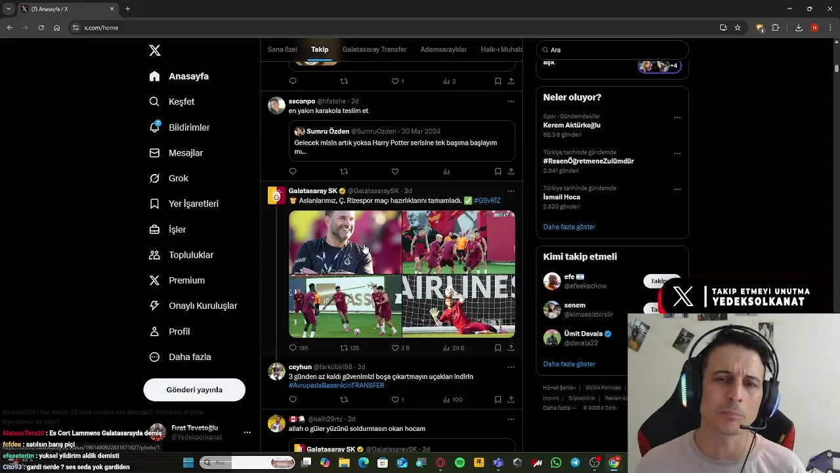This screenshot has width=840, height=473.
Task: Open more options for Kerem Aktürkoğlu trend
Action: click(677, 118)
